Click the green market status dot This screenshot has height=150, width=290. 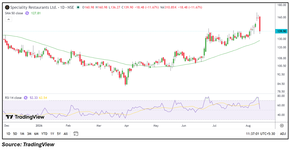tap(78, 7)
